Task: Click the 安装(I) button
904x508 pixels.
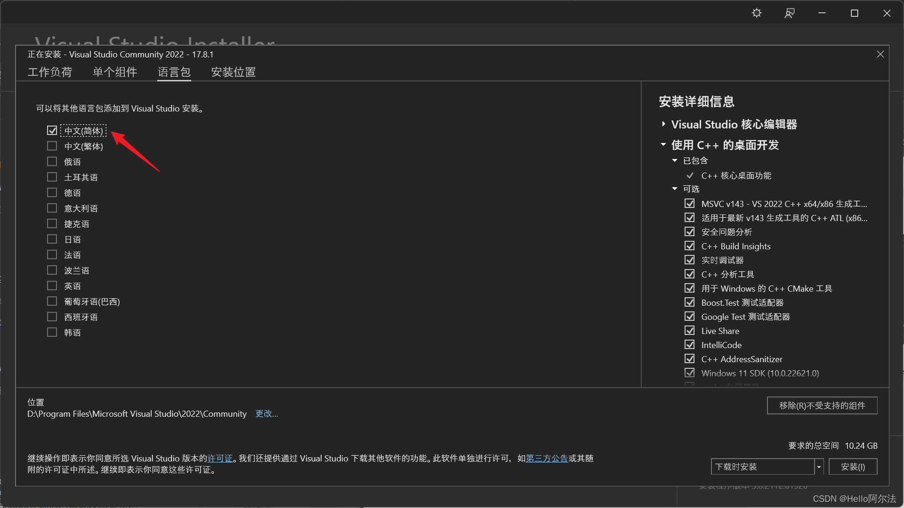Action: tap(853, 467)
